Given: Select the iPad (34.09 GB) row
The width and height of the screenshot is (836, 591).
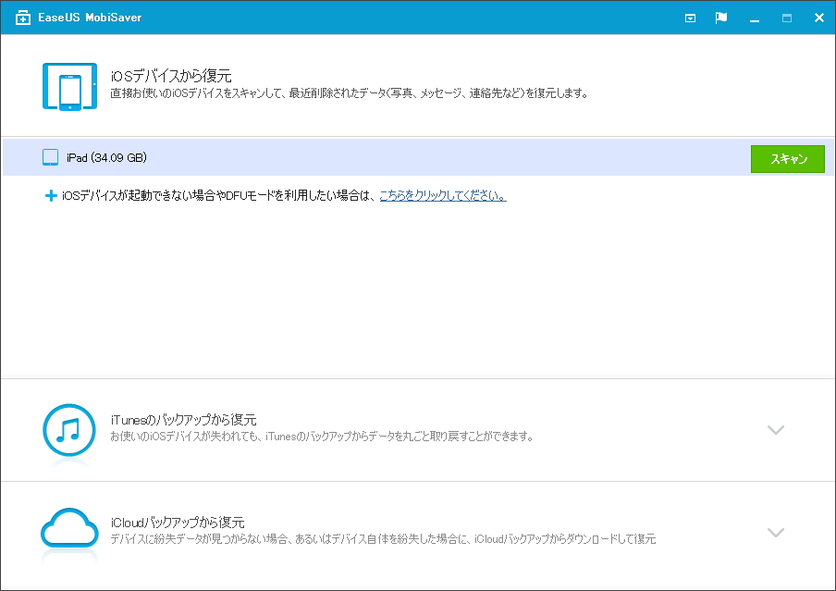Looking at the screenshot, I should tap(418, 157).
